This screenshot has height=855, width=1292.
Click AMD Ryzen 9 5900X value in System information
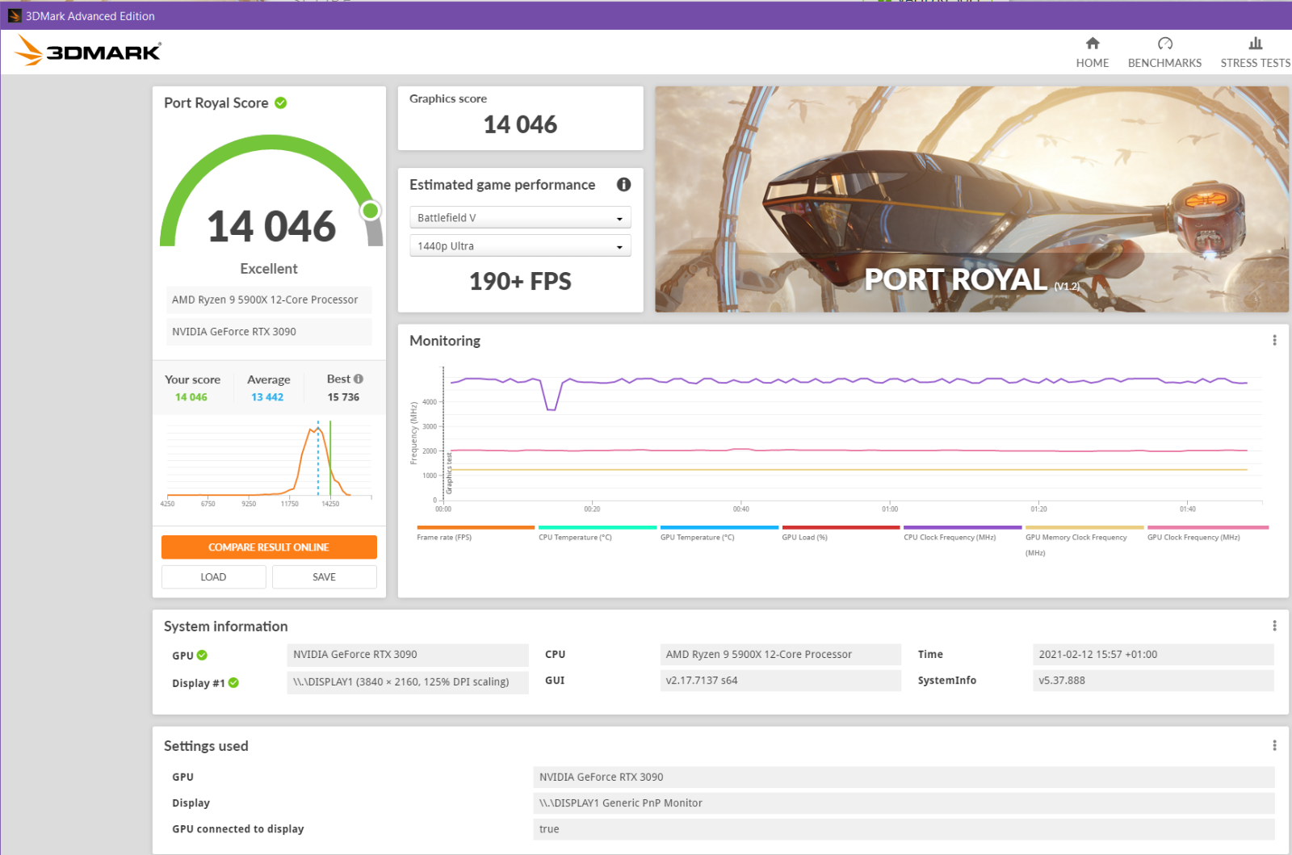(780, 655)
